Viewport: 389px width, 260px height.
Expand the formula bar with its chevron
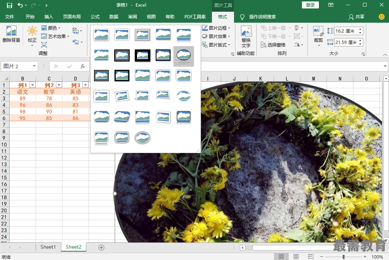[x=385, y=66]
